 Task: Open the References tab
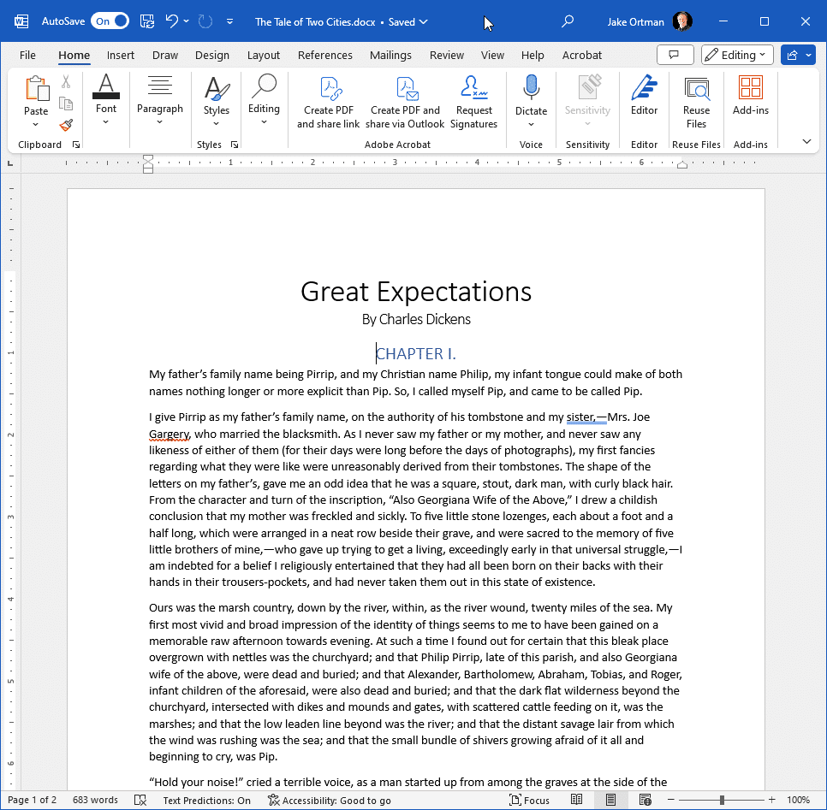[x=325, y=56]
